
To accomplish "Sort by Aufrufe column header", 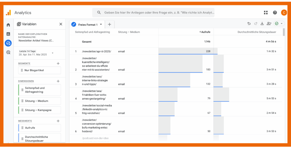I will [x=205, y=32].
